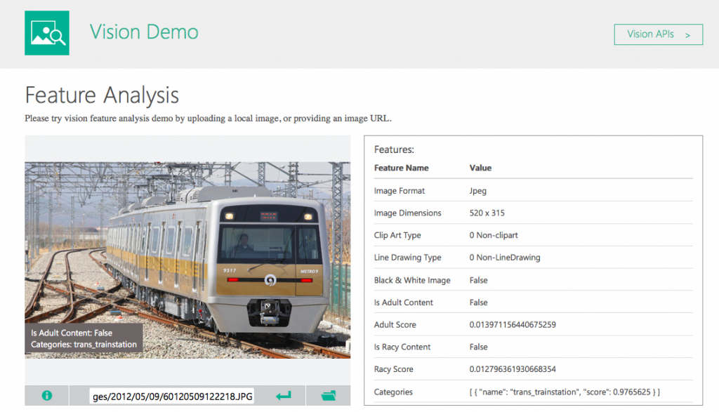719x412 pixels.
Task: Click the Vision Demo logo icon
Action: pyautogui.click(x=47, y=33)
